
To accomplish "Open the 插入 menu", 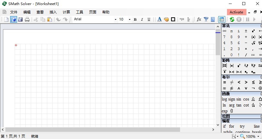I will tap(53, 12).
